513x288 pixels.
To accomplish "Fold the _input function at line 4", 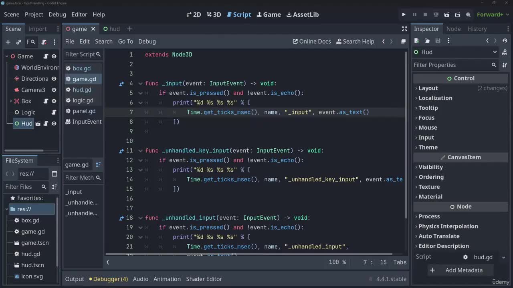I will [141, 84].
